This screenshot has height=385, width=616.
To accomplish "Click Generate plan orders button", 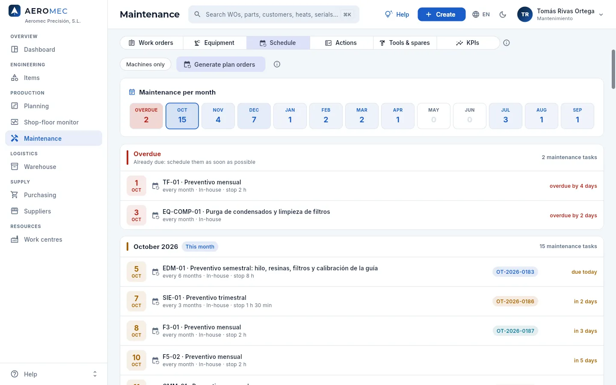I will (x=221, y=64).
